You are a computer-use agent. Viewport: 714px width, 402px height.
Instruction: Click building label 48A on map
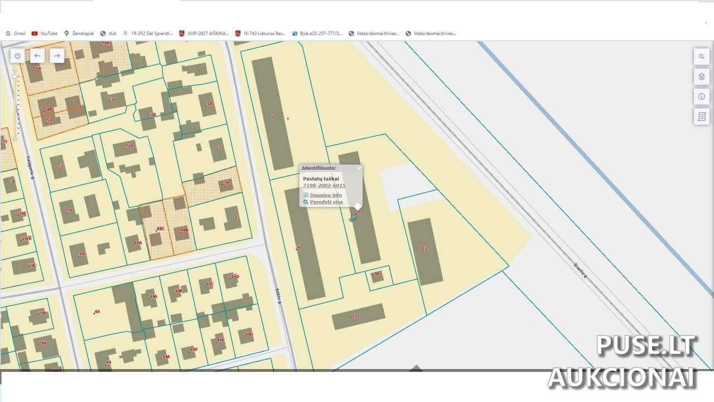point(137,243)
